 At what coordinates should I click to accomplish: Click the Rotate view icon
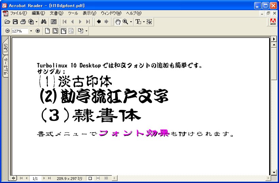[x=81, y=31]
